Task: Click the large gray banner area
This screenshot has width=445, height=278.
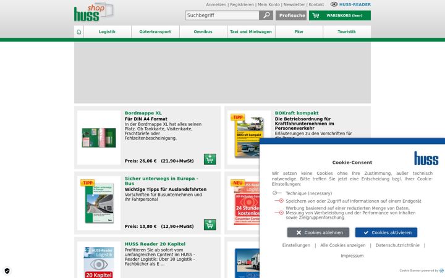Action: pos(222,73)
